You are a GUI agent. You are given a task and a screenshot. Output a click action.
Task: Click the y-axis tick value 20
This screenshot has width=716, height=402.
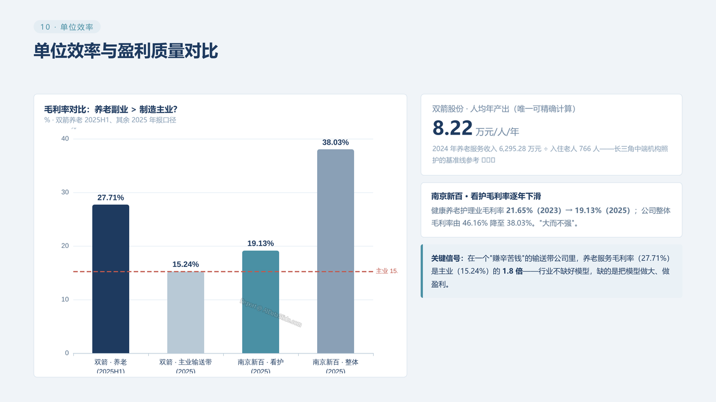[65, 246]
